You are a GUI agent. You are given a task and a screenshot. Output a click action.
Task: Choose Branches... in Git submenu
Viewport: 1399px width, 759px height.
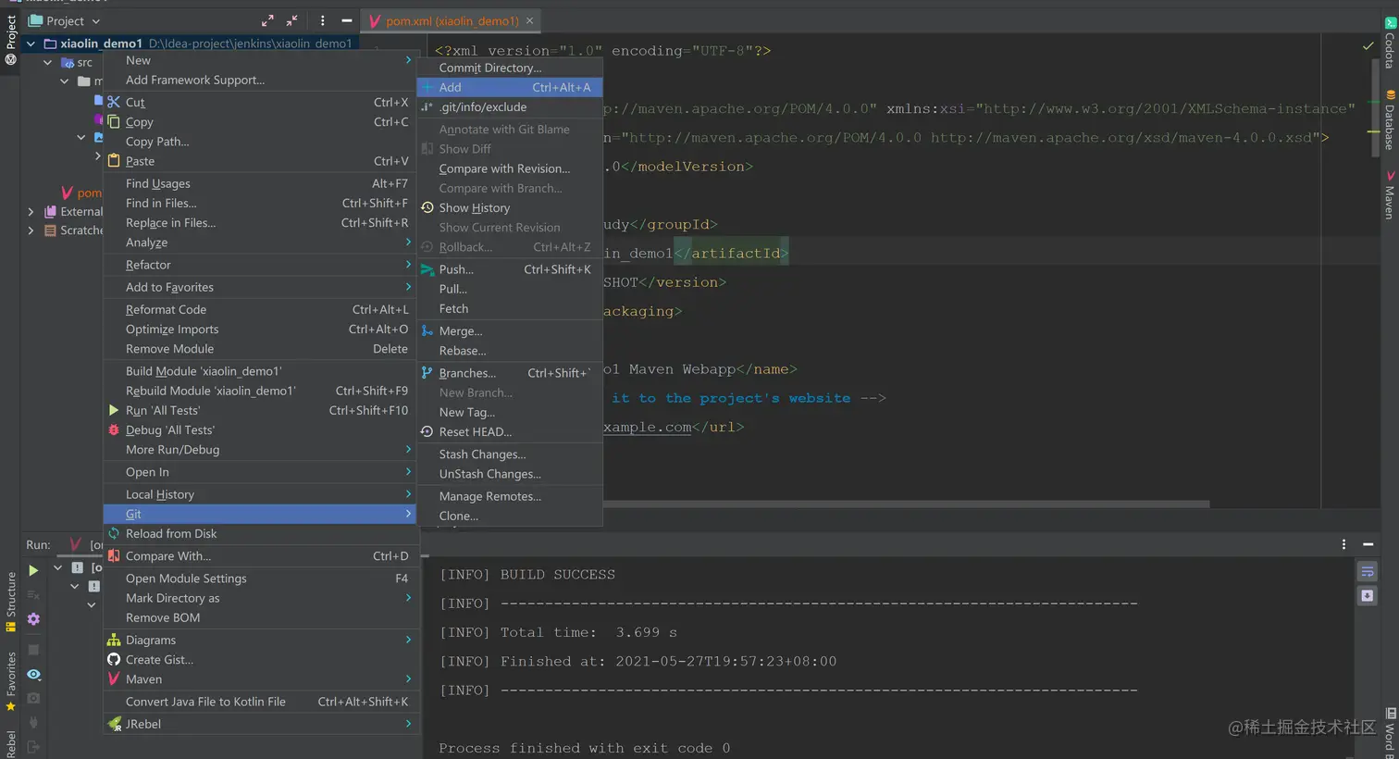(510, 373)
